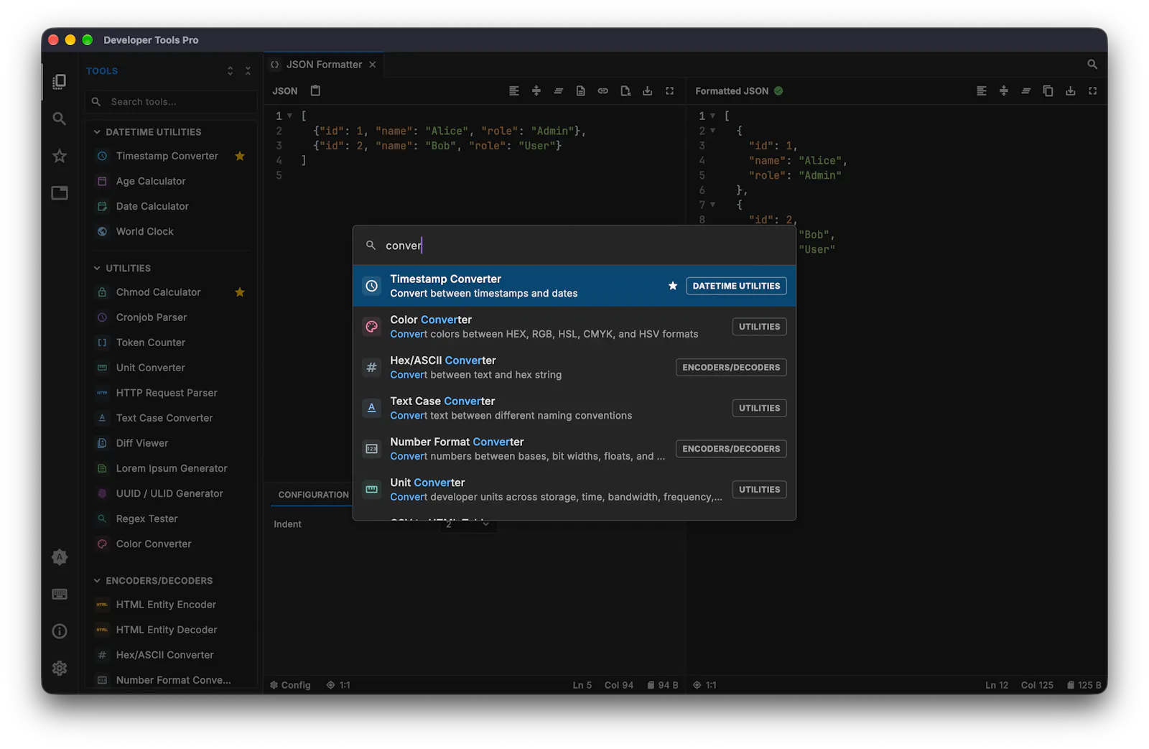
Task: Click collapse-all arrows in TOOLS header
Action: point(248,71)
